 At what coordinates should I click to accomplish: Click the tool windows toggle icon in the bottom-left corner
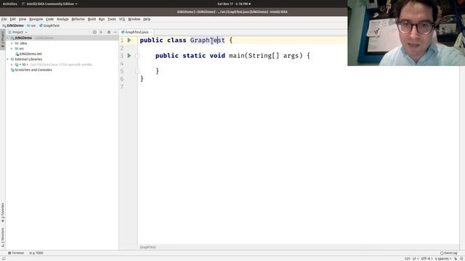4,258
